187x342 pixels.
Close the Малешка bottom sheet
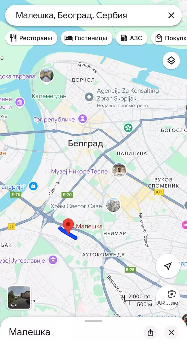[x=171, y=332]
